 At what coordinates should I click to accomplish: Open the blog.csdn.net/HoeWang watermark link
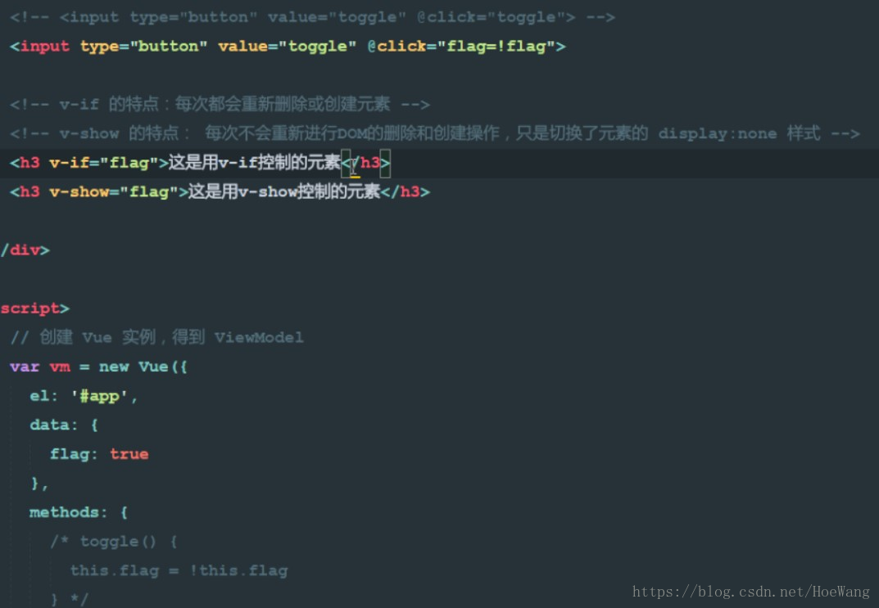(751, 592)
